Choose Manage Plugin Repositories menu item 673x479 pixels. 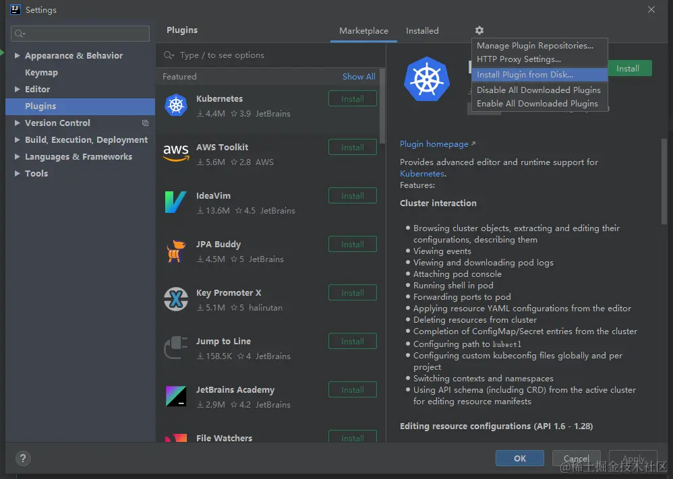pos(539,45)
